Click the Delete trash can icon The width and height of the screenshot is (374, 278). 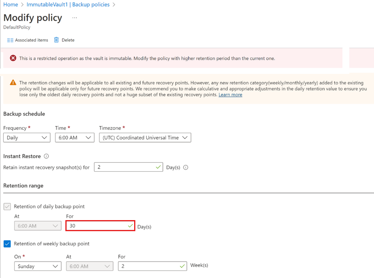pos(57,40)
